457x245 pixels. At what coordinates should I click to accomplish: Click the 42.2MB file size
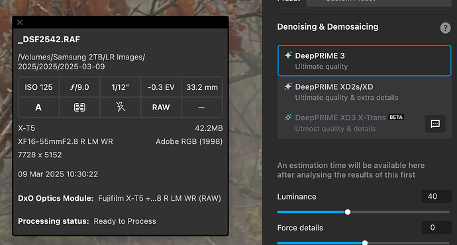(x=209, y=128)
